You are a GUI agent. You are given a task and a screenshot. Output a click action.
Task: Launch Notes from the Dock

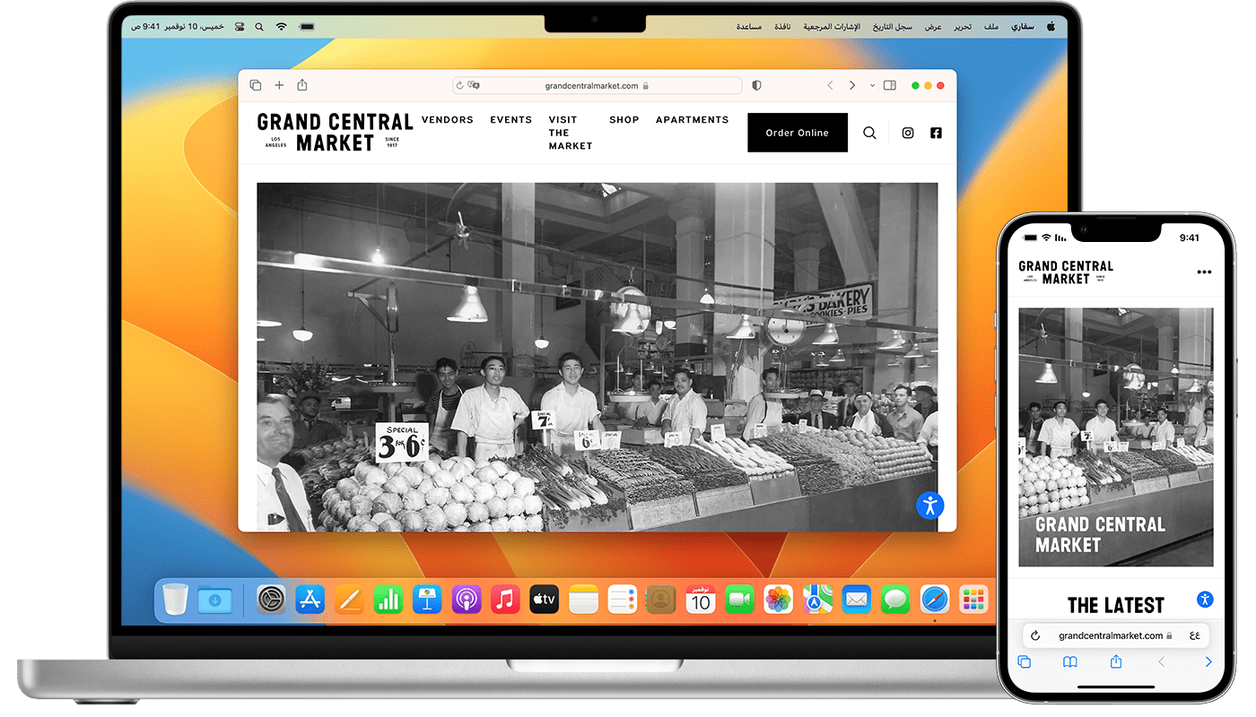583,600
